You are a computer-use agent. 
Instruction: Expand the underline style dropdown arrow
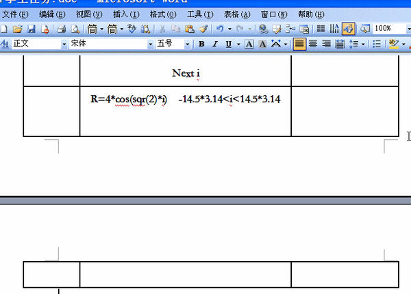(x=238, y=44)
